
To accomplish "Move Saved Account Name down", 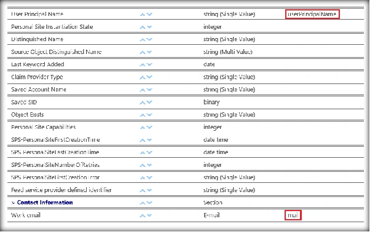I will pos(149,90).
